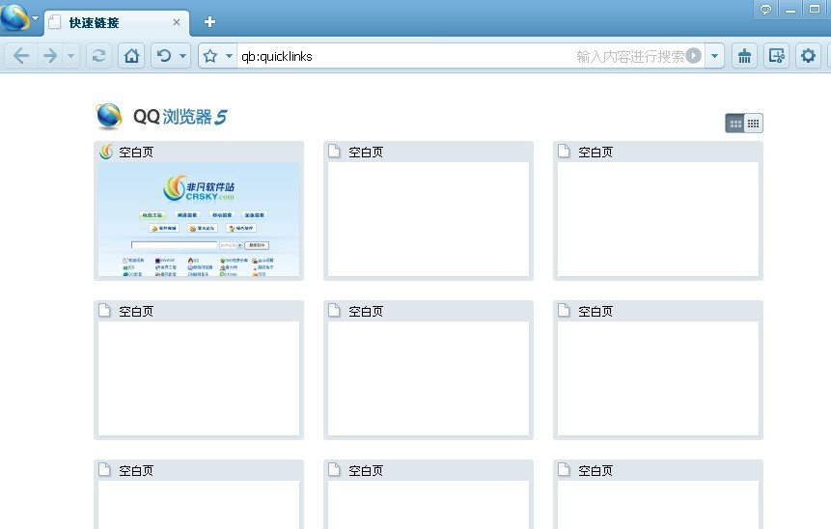
Task: Open the search engine dropdown arrow
Action: point(714,56)
